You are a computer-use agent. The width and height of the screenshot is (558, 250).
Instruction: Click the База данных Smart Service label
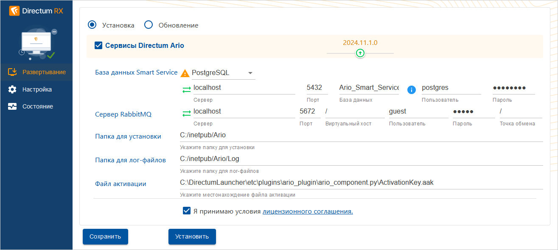pos(136,72)
